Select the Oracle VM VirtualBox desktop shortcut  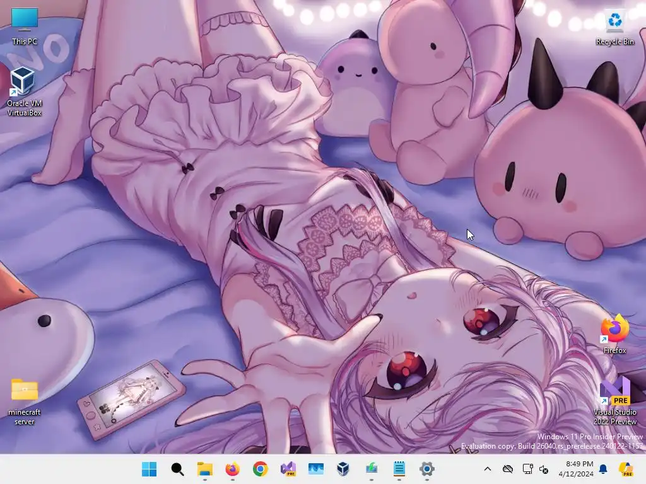click(25, 91)
